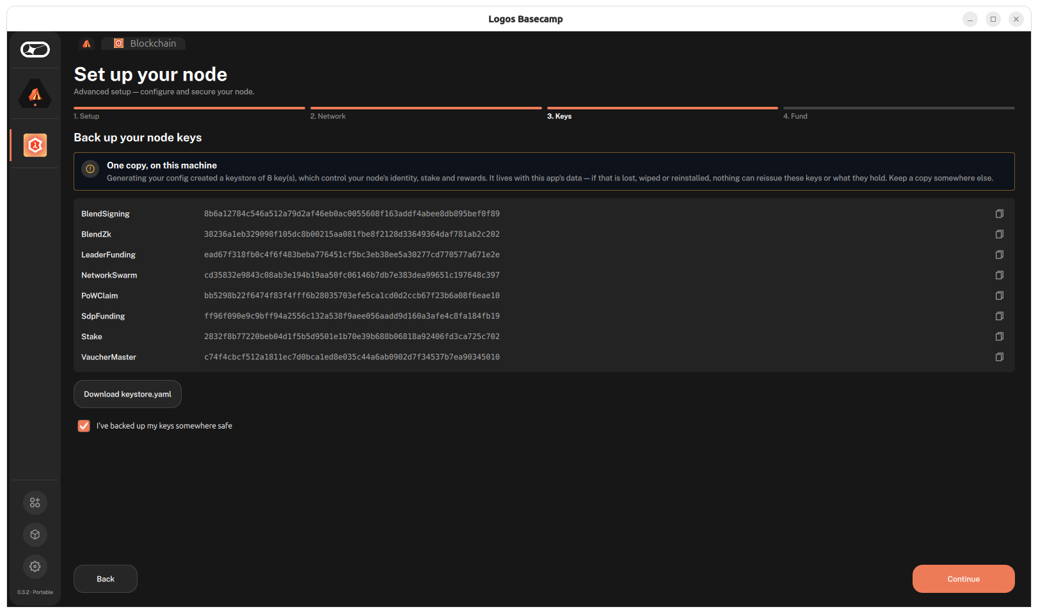
Task: Click the BlendSigning key hash text
Action: coord(352,214)
